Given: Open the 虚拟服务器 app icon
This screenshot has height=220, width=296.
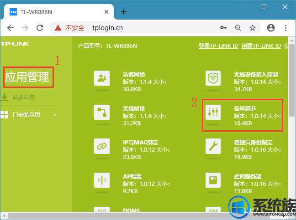Looking at the screenshot, I should 213,180.
